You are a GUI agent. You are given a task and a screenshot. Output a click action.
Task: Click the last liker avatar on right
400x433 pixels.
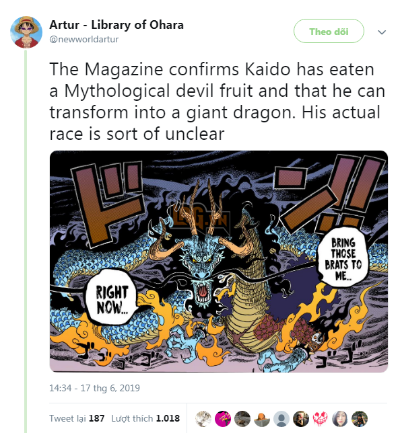click(x=360, y=419)
